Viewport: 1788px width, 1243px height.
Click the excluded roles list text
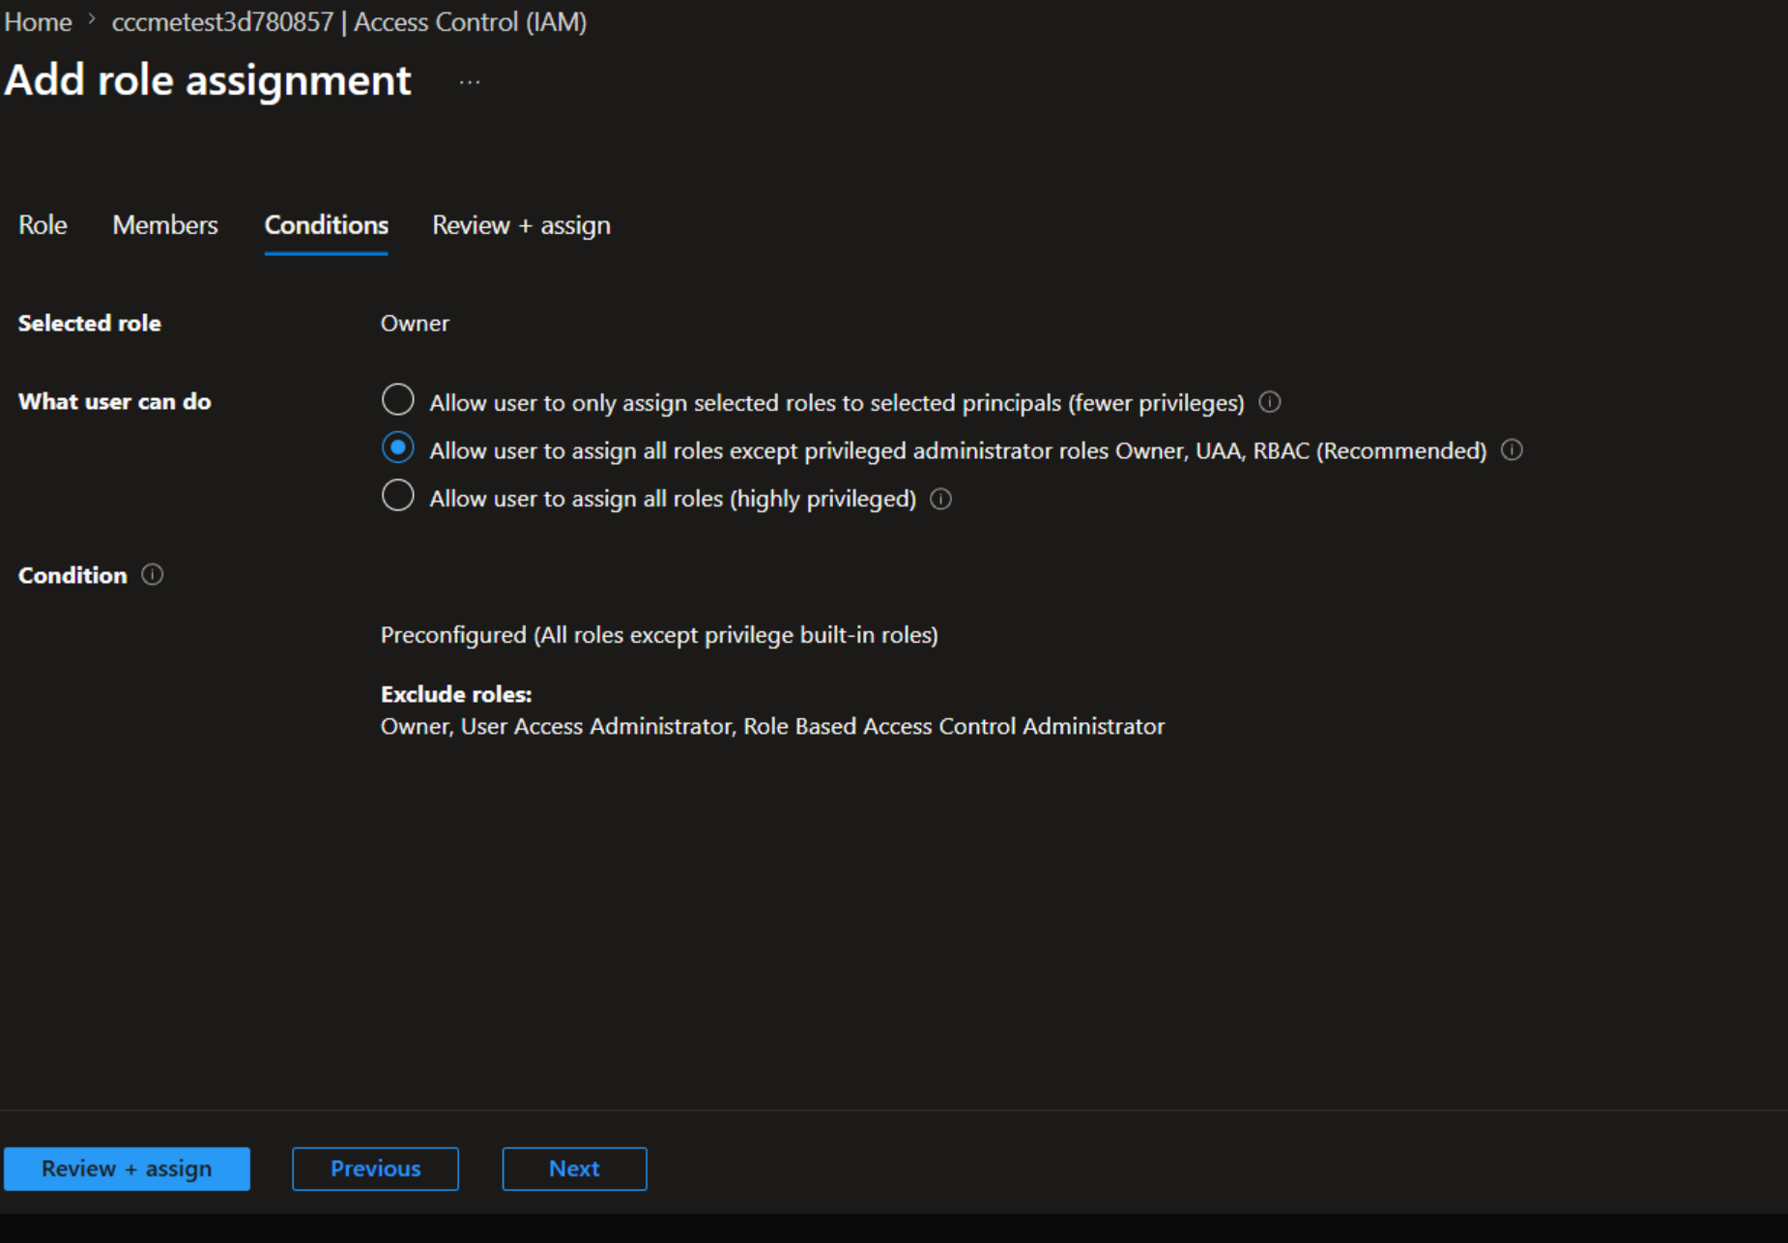pyautogui.click(x=772, y=726)
